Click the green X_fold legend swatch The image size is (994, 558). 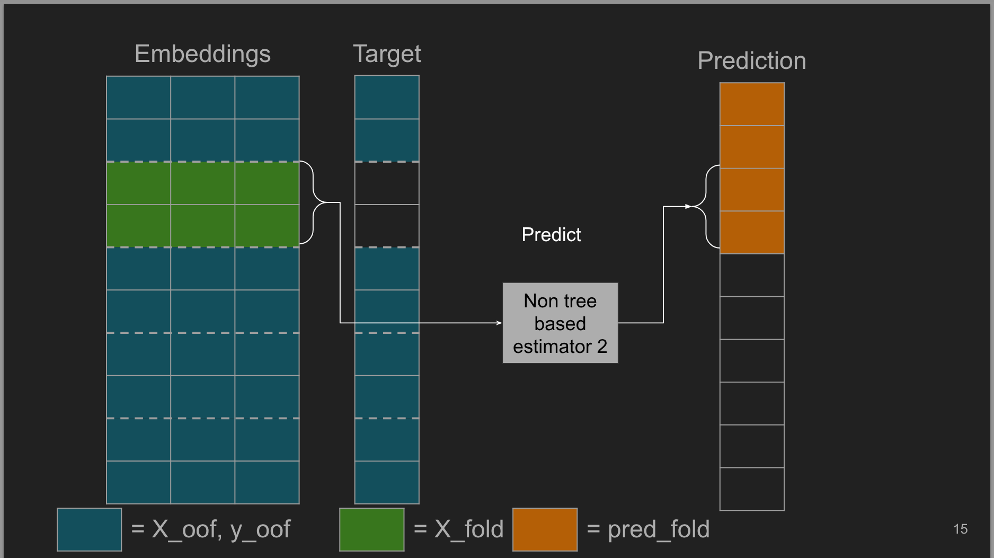click(x=371, y=529)
